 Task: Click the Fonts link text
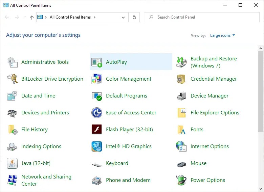[197, 129]
